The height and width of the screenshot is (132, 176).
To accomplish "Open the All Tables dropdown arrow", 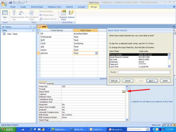I will coord(31,27).
